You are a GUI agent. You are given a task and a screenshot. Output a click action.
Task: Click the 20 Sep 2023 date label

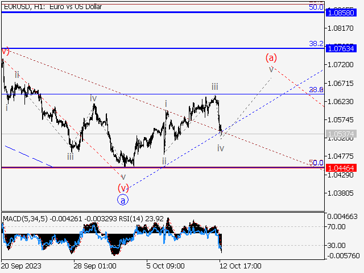point(21,266)
